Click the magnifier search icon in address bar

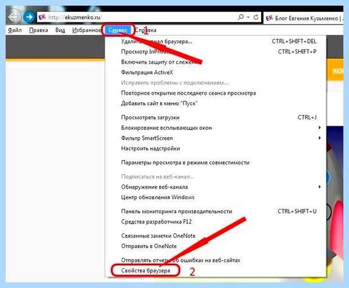pos(241,17)
